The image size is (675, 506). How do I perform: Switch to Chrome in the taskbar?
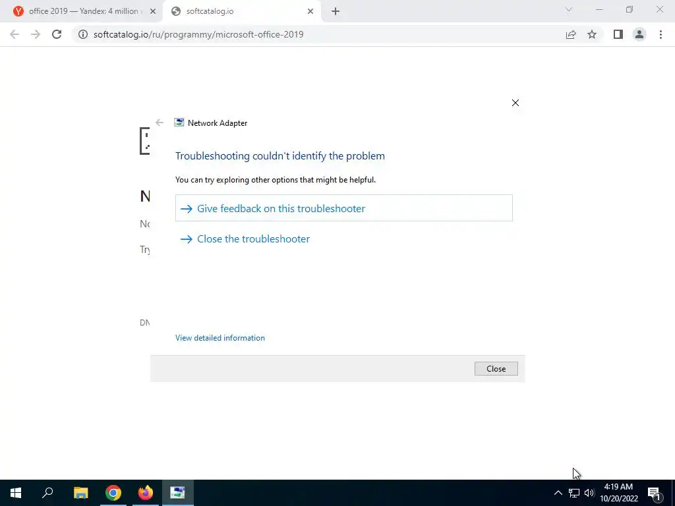113,493
